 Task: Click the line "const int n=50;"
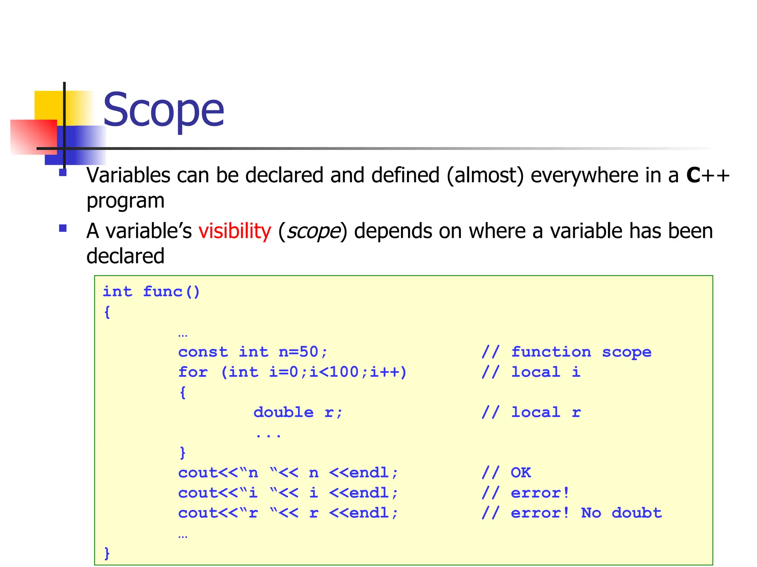[253, 352]
